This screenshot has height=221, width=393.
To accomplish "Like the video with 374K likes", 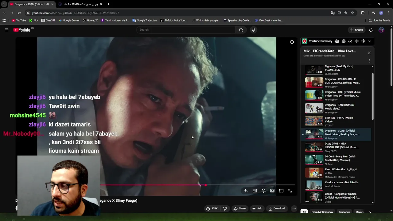I will [x=212, y=208].
